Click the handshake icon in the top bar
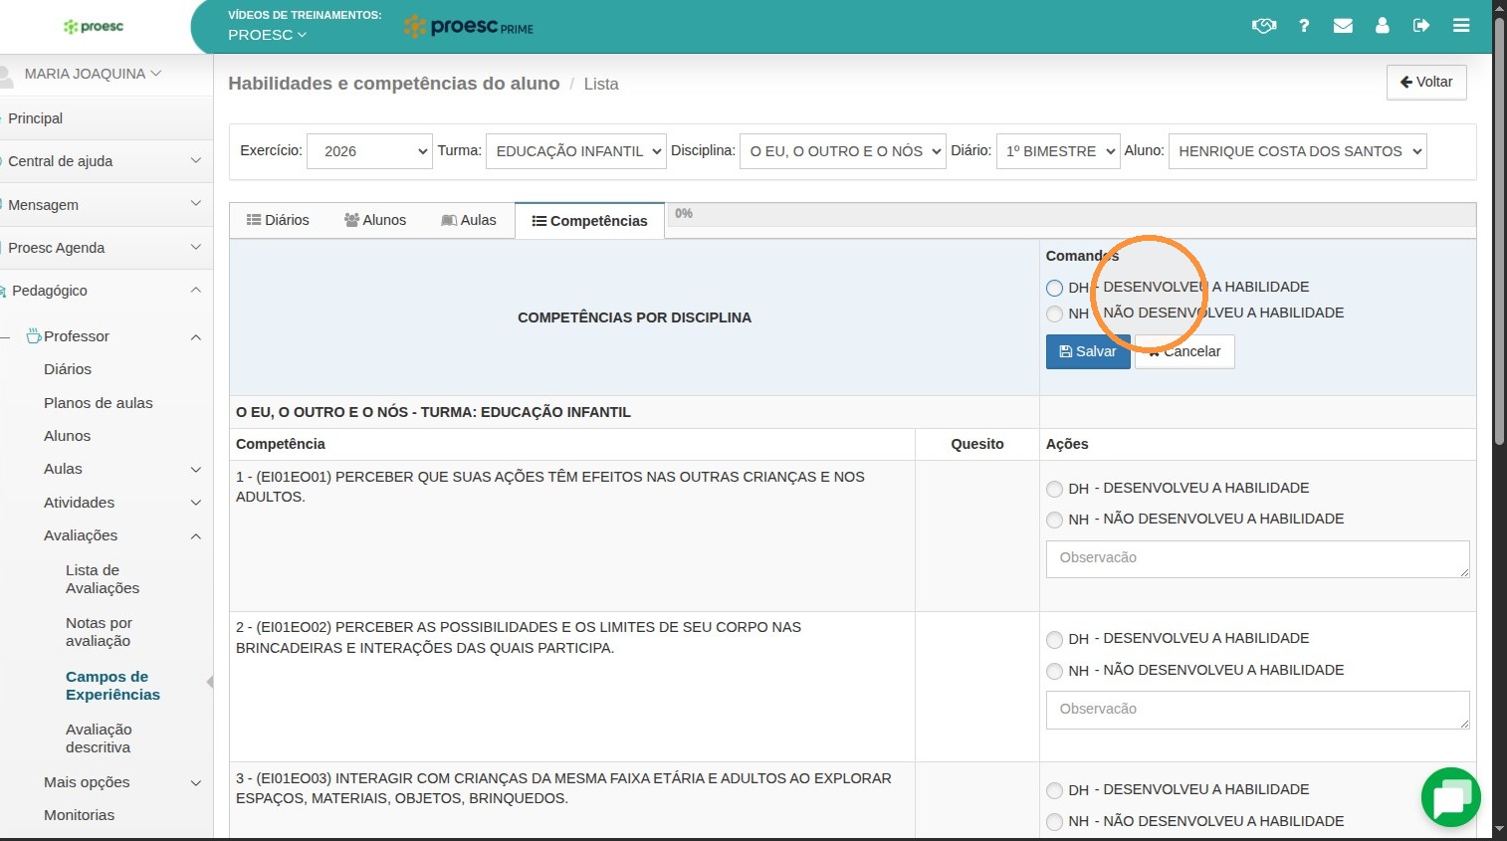Screen dimensions: 1507x841 click(1264, 26)
